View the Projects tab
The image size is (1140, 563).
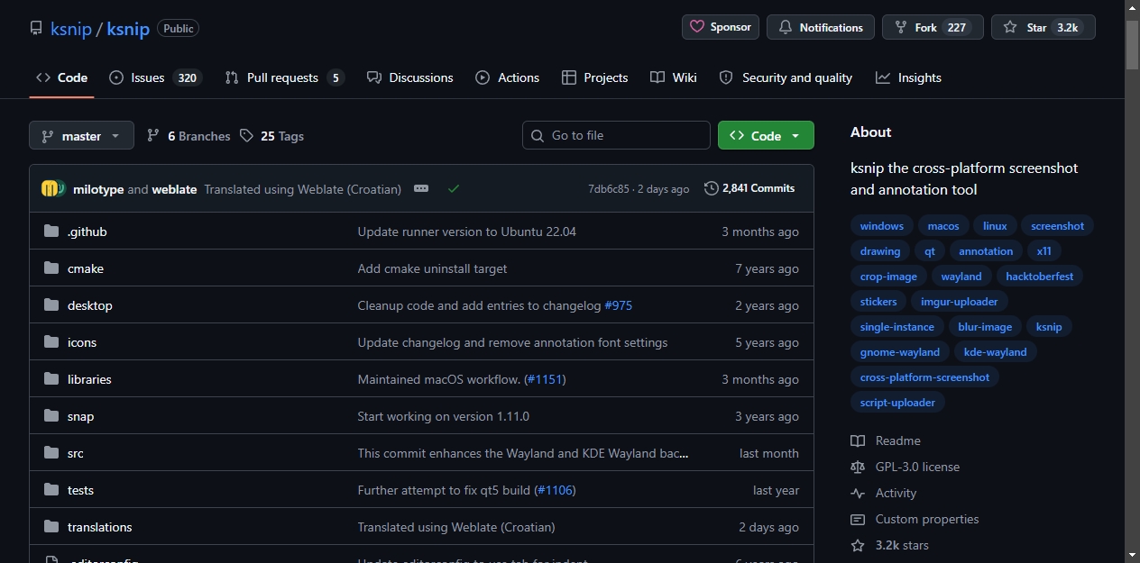[594, 77]
